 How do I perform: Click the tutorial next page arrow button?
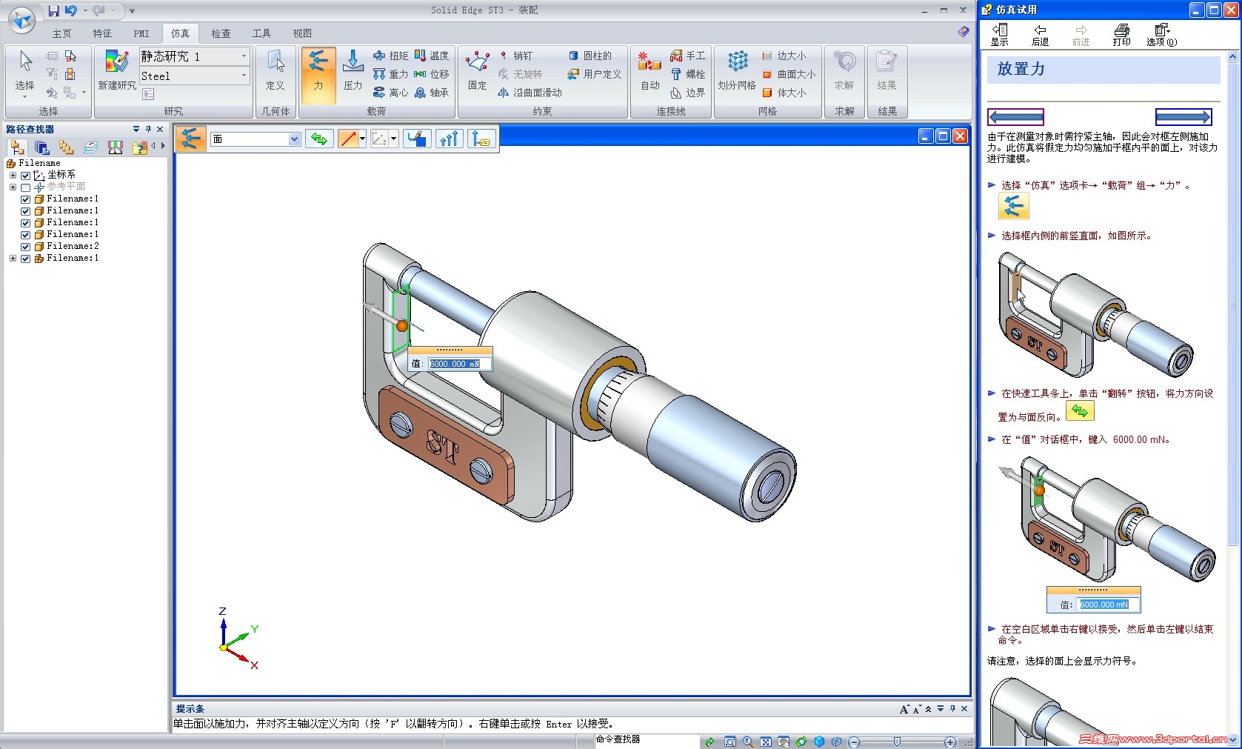(1183, 117)
